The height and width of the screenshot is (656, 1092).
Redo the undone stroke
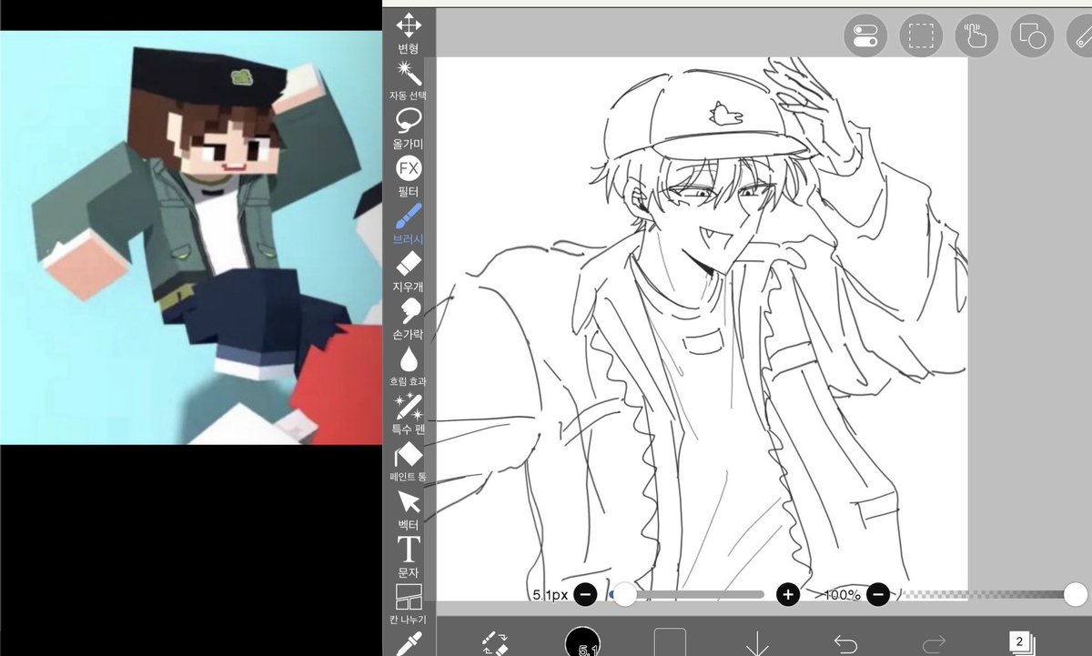click(x=933, y=645)
